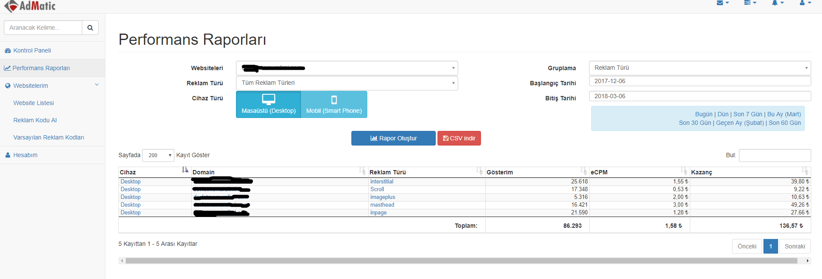Select Masaüstü (Desktop) device type
This screenshot has height=279, width=822.
(269, 104)
